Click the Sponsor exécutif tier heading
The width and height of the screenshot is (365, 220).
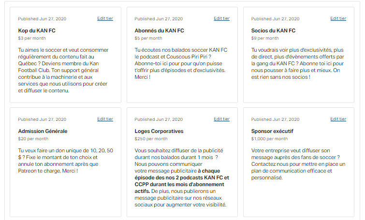pyautogui.click(x=272, y=131)
